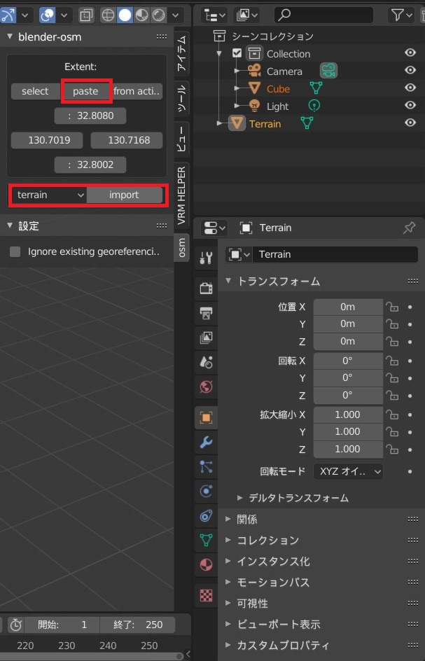
Task: Click the mesh data icon beside Cube
Action: coord(316,88)
